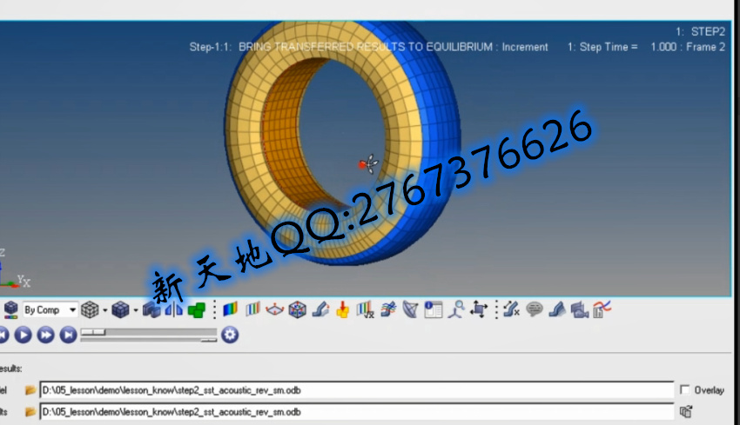Click the four-arrow move icon
740x425 pixels.
pyautogui.click(x=479, y=309)
